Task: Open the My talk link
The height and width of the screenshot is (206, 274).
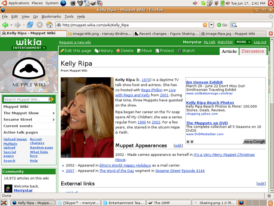Action: (x=209, y=42)
